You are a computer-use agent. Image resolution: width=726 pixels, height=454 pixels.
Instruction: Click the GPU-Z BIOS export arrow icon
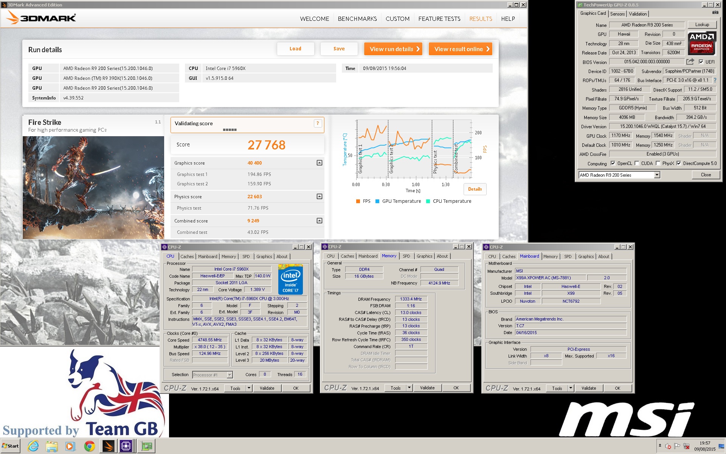point(690,62)
